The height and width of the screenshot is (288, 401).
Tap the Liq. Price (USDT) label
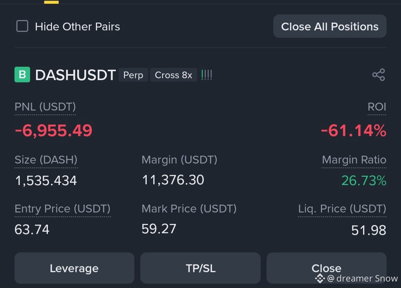tap(342, 209)
